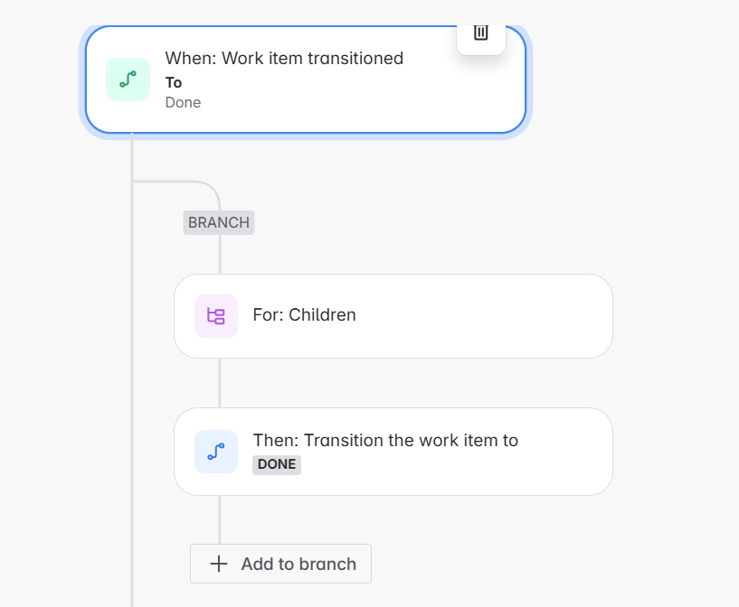
Task: Select the To field label
Action: point(173,82)
